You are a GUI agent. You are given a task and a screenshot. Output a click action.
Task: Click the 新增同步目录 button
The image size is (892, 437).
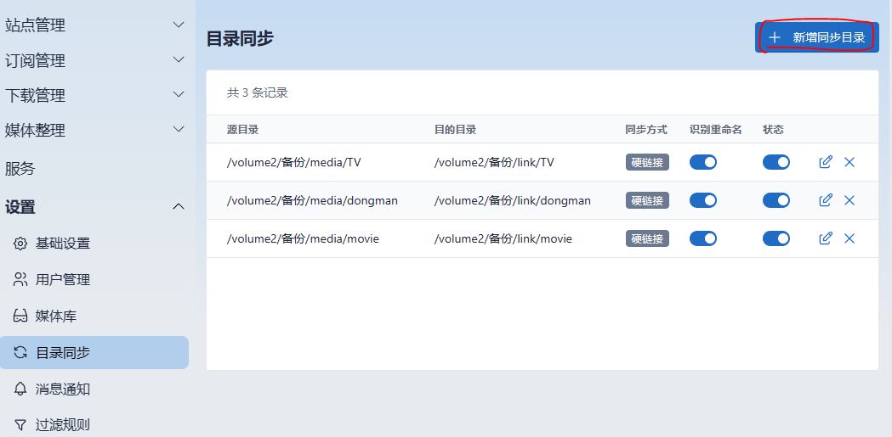coord(816,37)
